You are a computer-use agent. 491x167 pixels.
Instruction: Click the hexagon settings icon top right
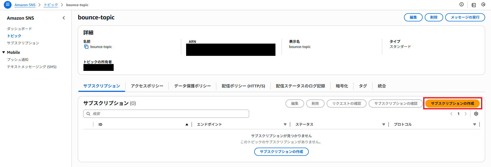pyautogui.click(x=483, y=4)
